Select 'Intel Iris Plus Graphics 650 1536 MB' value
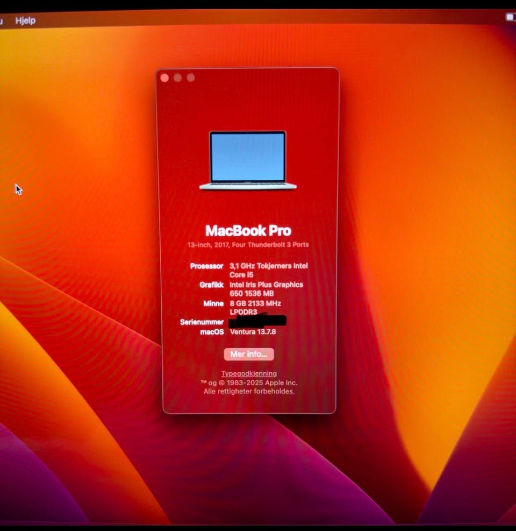 click(266, 289)
